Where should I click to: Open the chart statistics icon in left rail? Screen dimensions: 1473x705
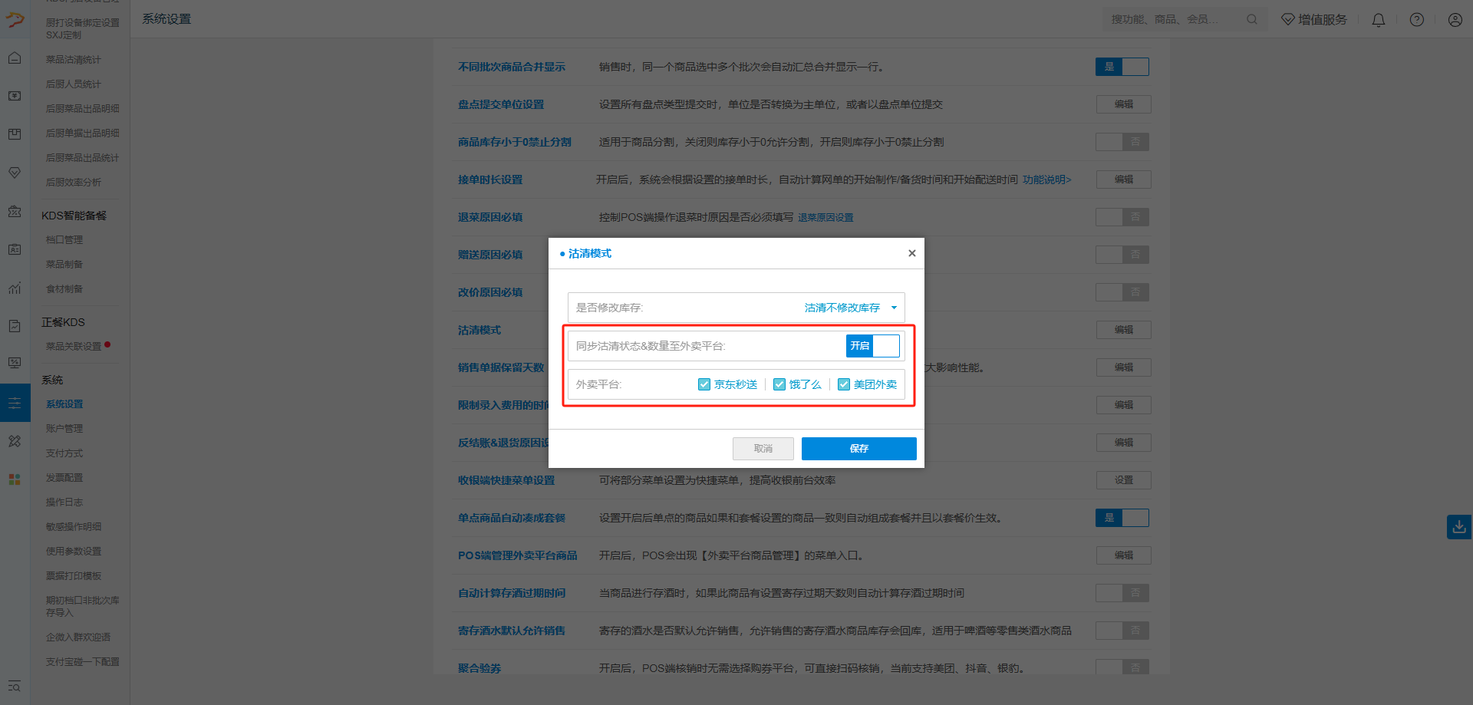pyautogui.click(x=15, y=288)
